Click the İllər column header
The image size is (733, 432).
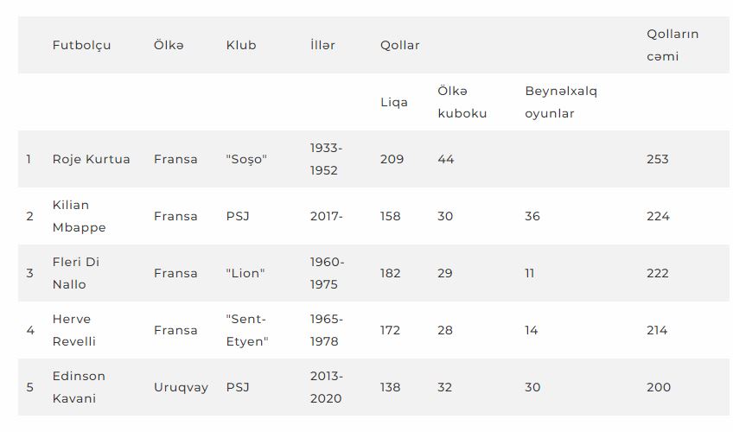pyautogui.click(x=322, y=45)
